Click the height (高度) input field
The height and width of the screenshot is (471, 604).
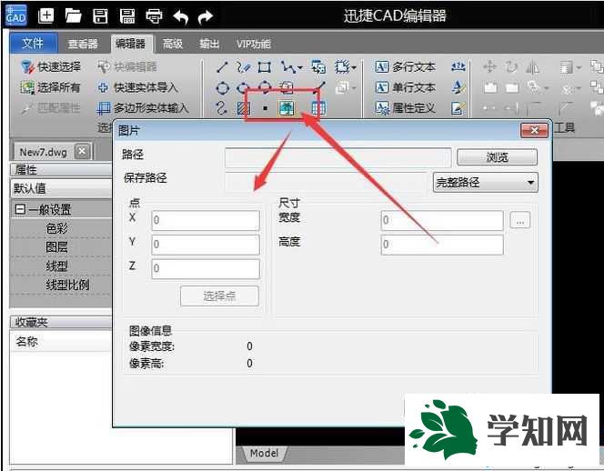[442, 245]
